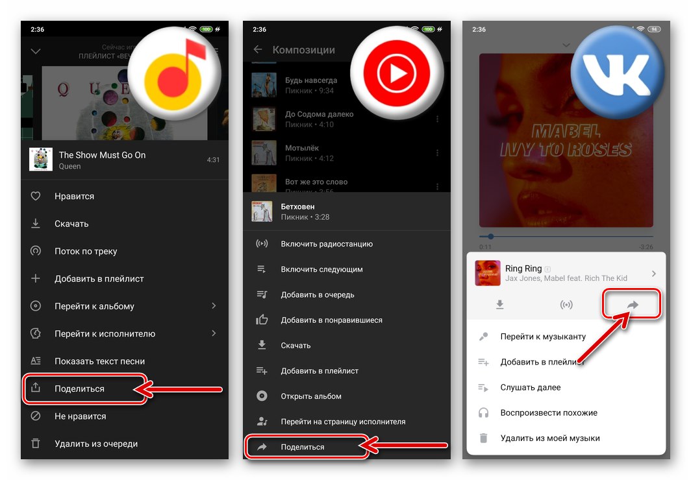This screenshot has width=691, height=480.
Task: Tap the Мотылёк track title
Action: pyautogui.click(x=302, y=148)
